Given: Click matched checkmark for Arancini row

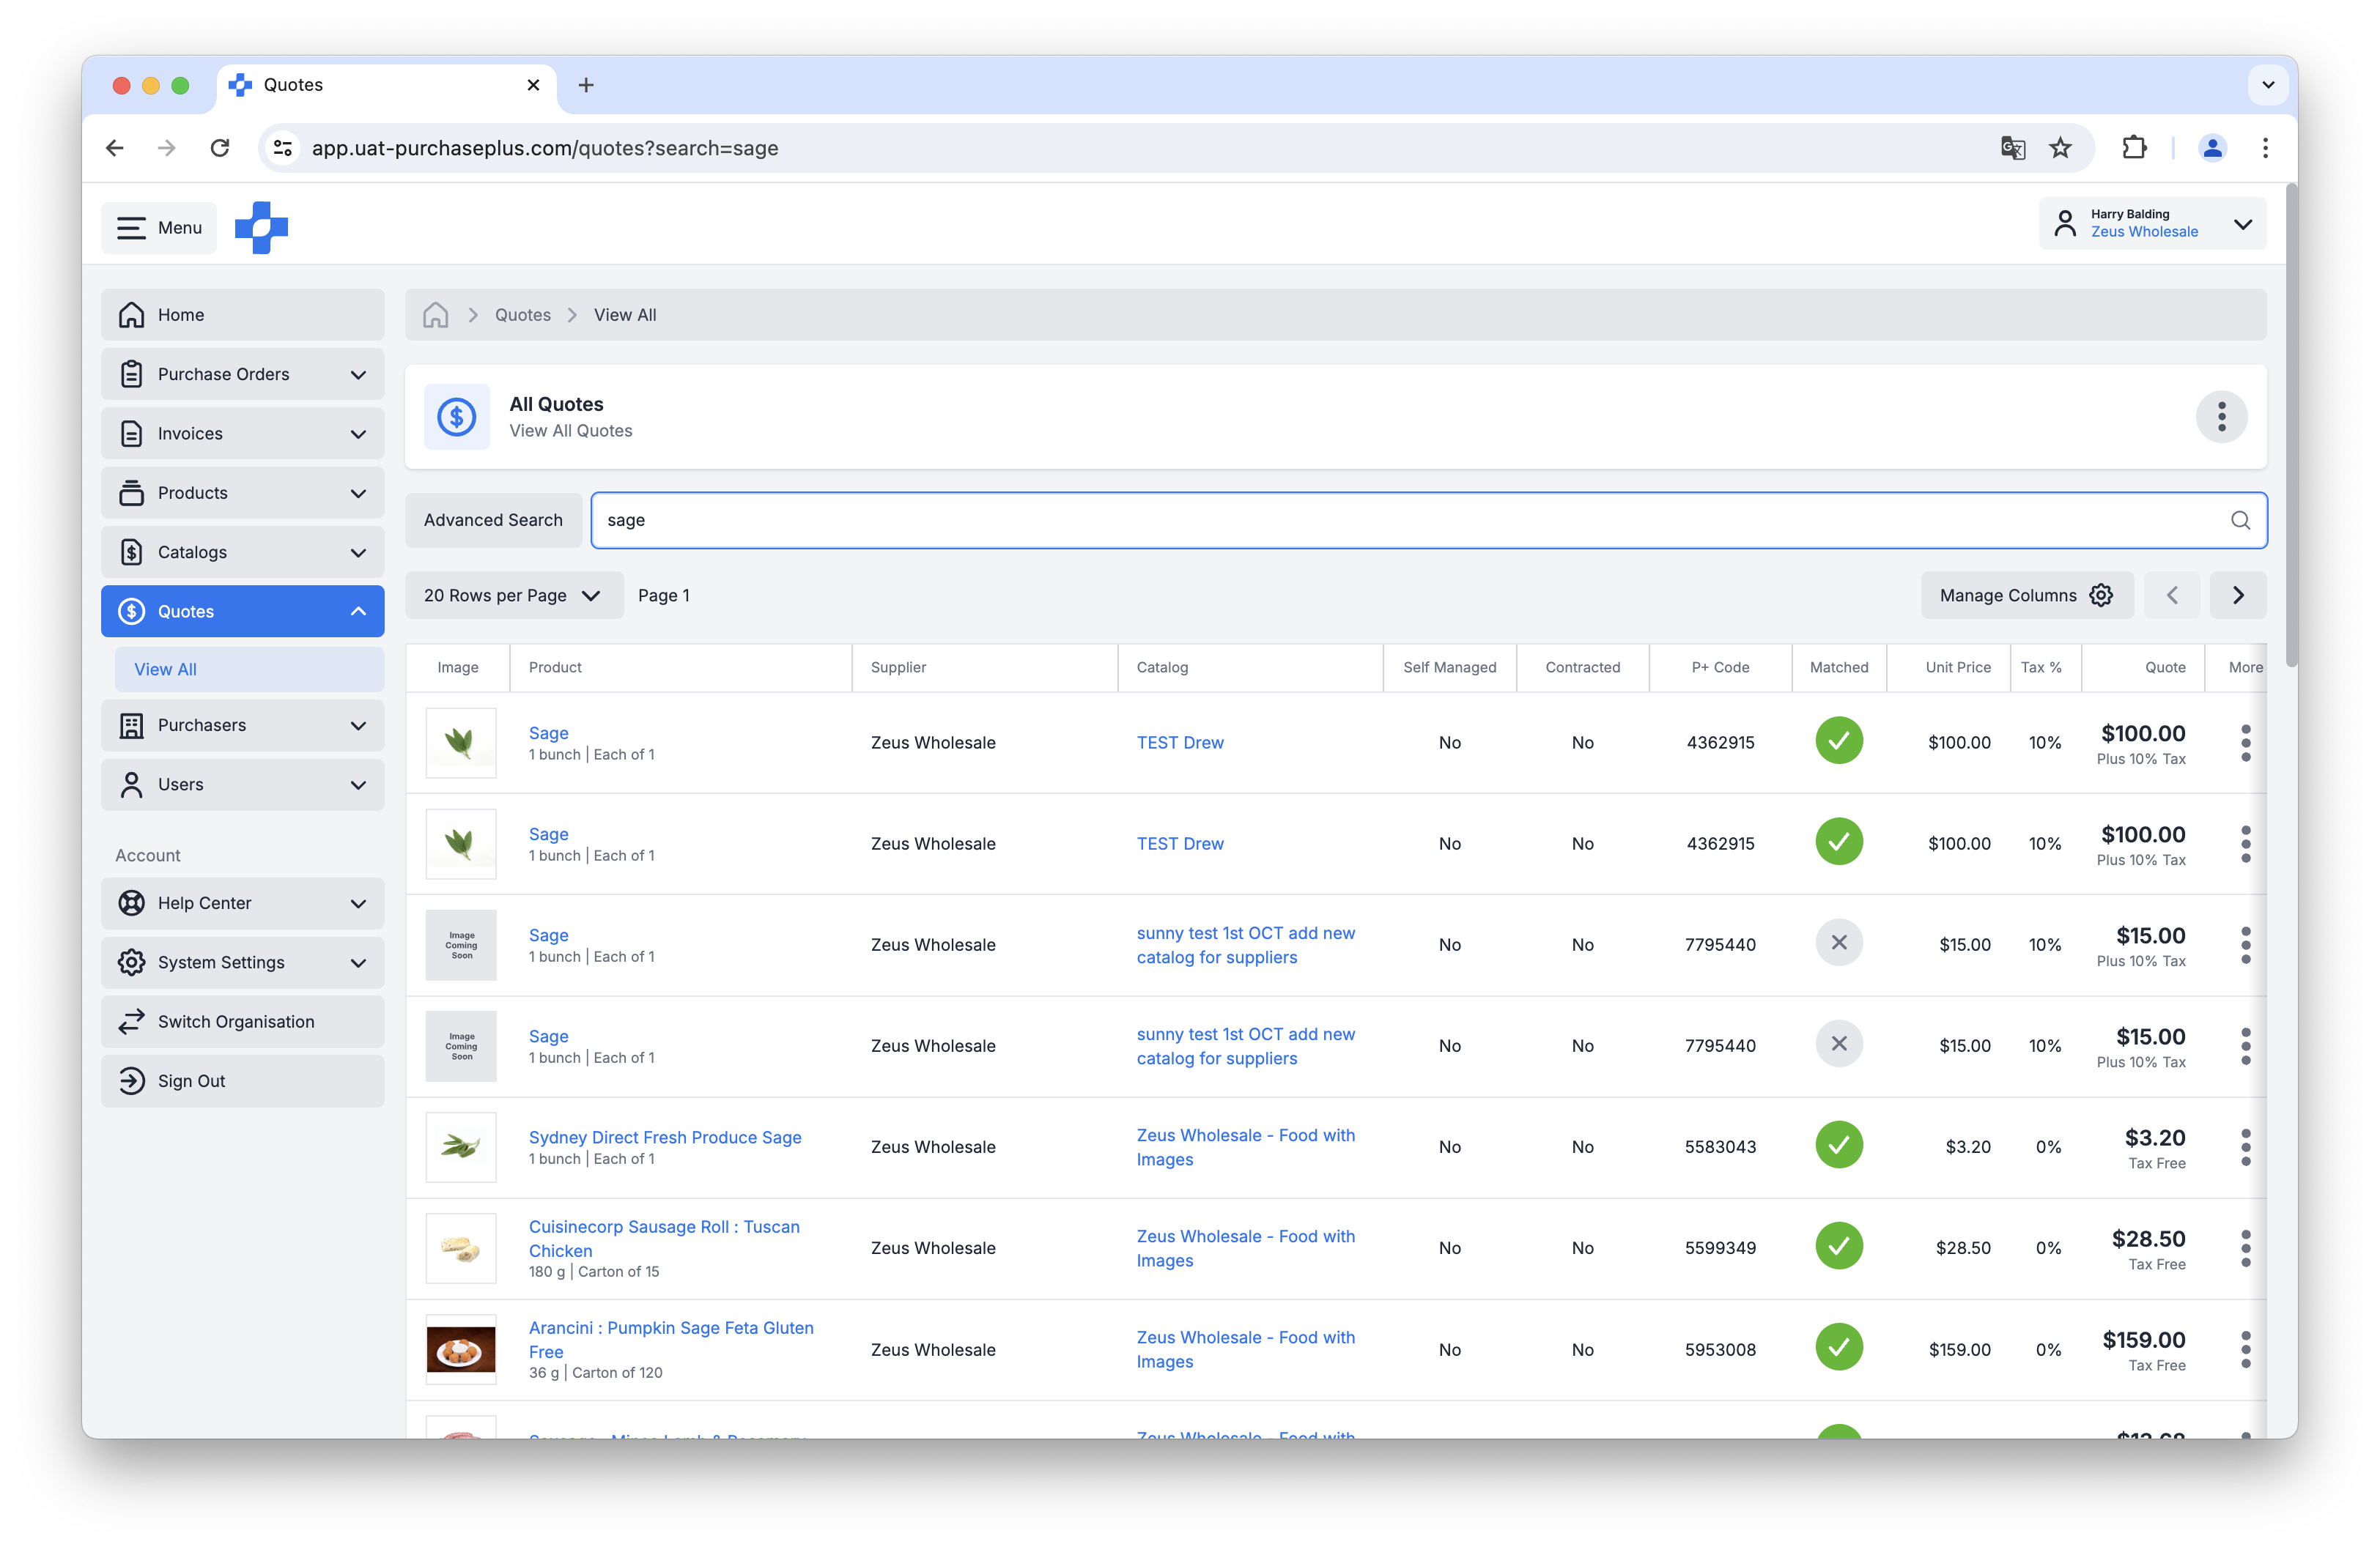Looking at the screenshot, I should pos(1838,1347).
